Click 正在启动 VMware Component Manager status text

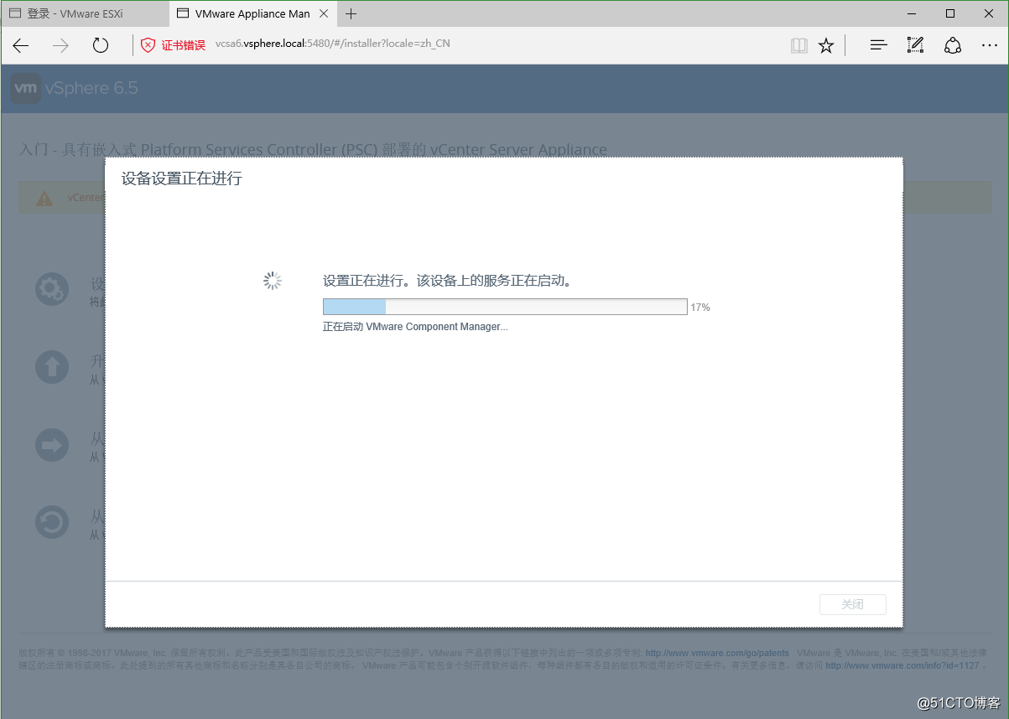tap(415, 327)
